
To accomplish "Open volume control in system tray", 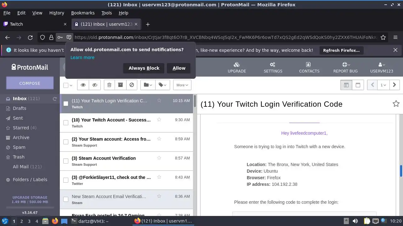I will [x=355, y=221].
